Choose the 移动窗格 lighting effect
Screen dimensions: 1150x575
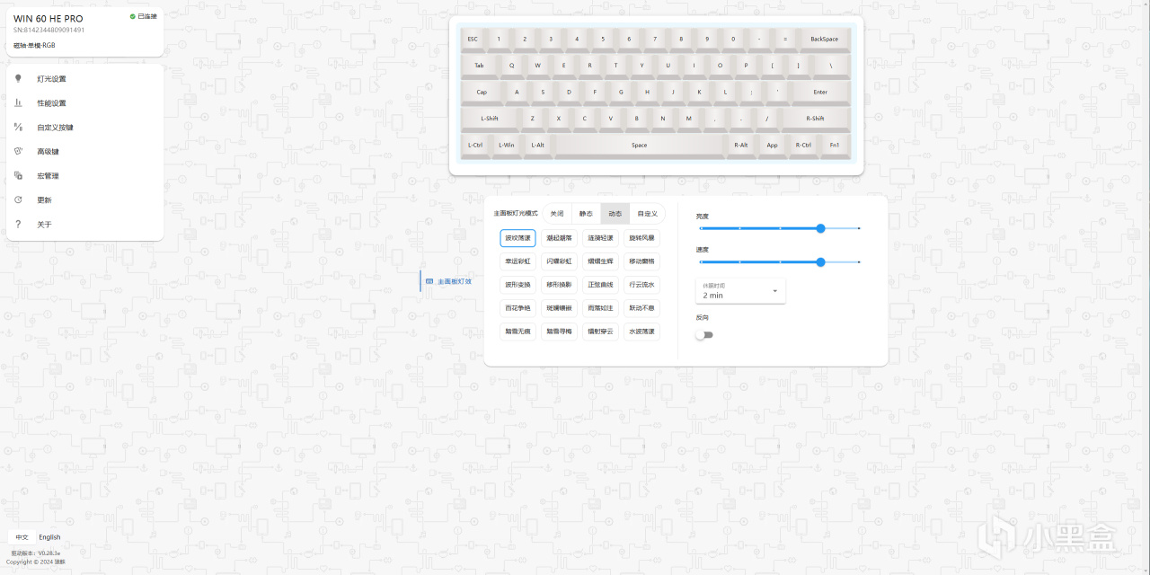tap(641, 261)
